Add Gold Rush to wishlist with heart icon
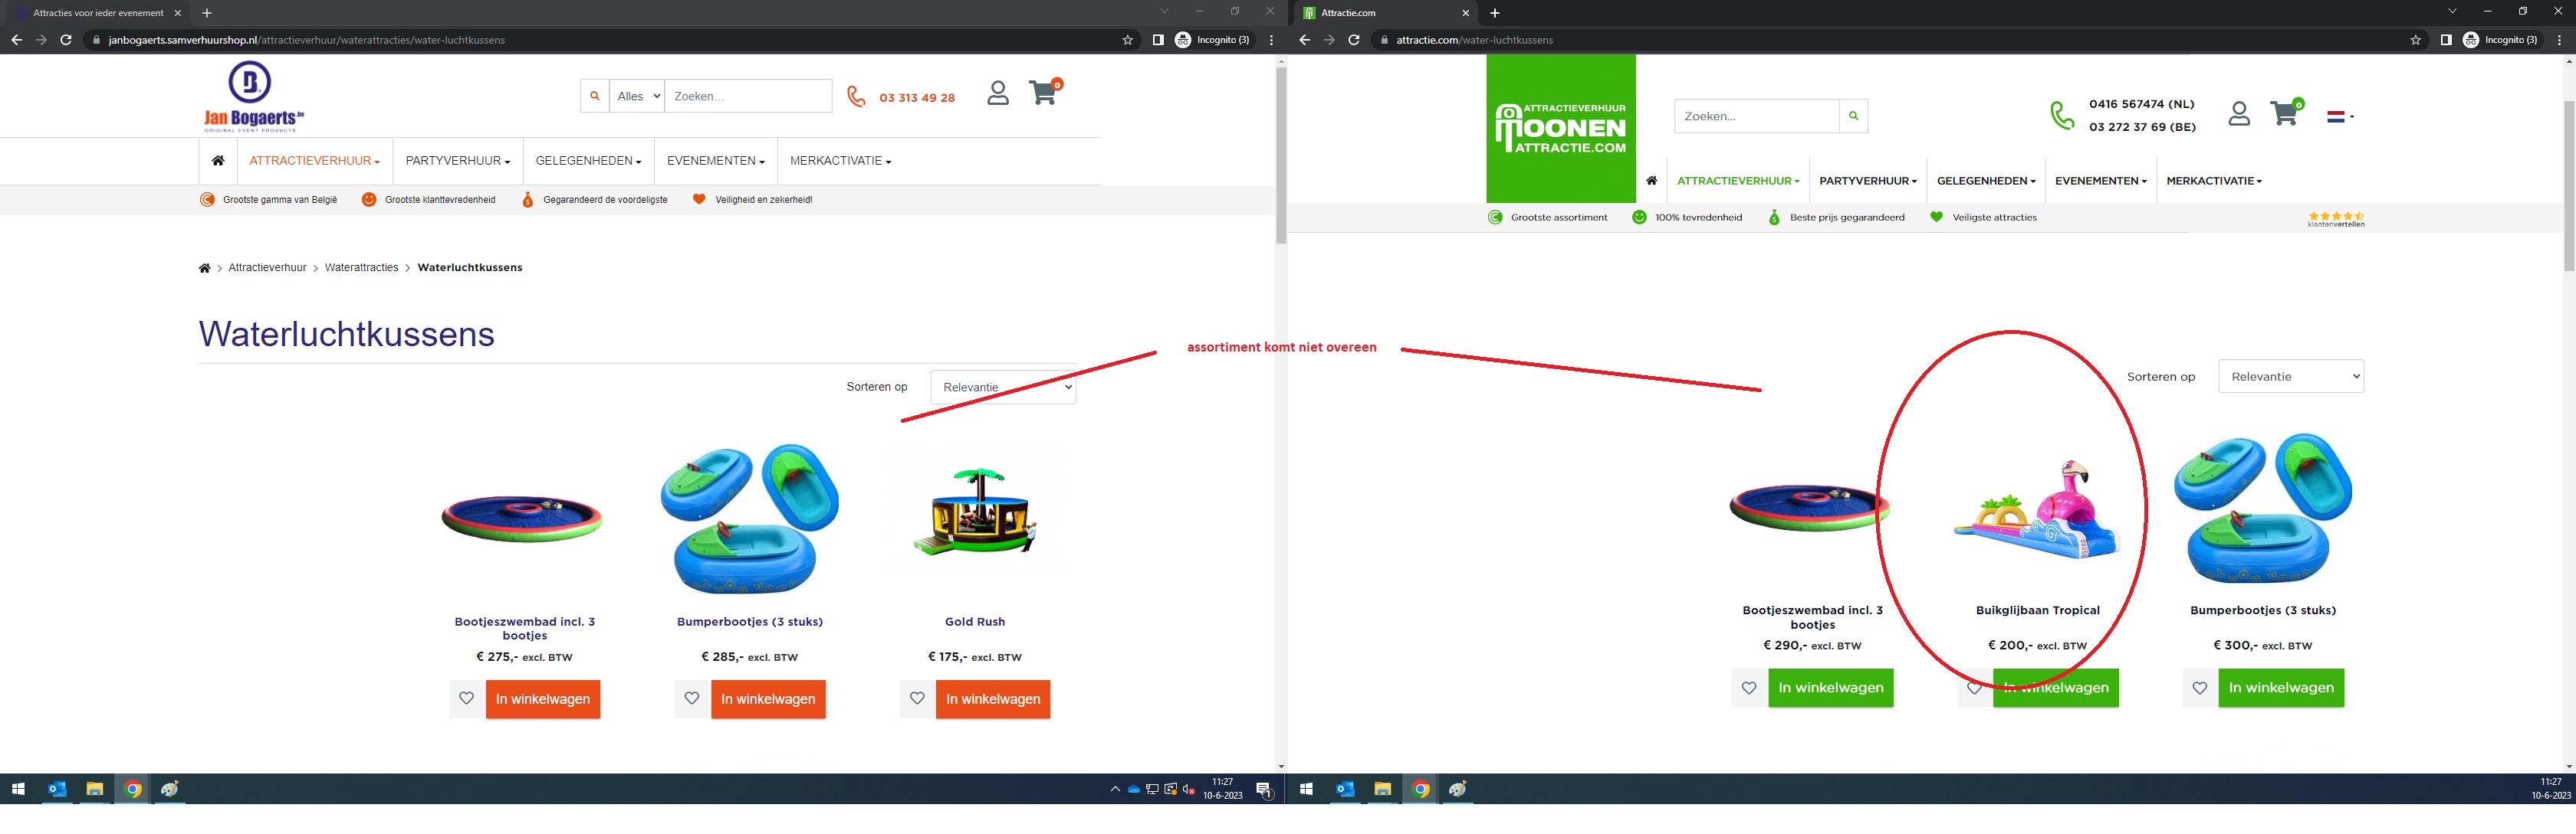2576x834 pixels. tap(917, 698)
